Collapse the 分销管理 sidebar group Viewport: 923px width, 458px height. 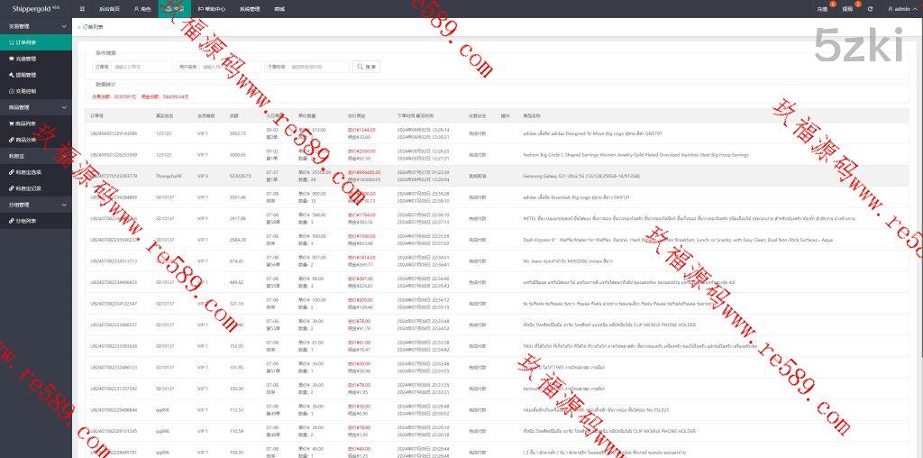point(64,205)
